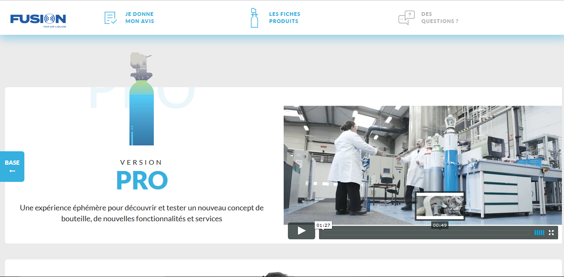
Task: Click the blue gas bottle illustration
Action: [141, 99]
